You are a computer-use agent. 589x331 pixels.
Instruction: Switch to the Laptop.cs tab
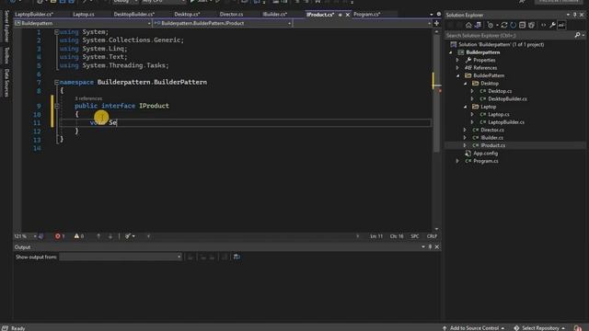[x=84, y=15]
